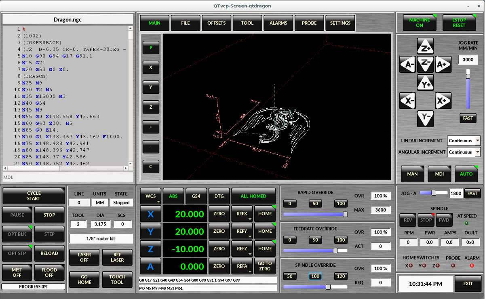Viewport: 485px width, 299px height.
Task: Click Go Home button
Action: point(84,280)
